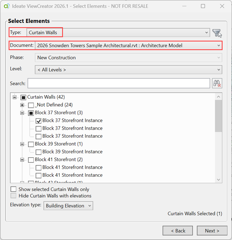The image size is (232, 240).
Task: Toggle the Curtain Walls (42) root checkbox
Action: [x=23, y=97]
